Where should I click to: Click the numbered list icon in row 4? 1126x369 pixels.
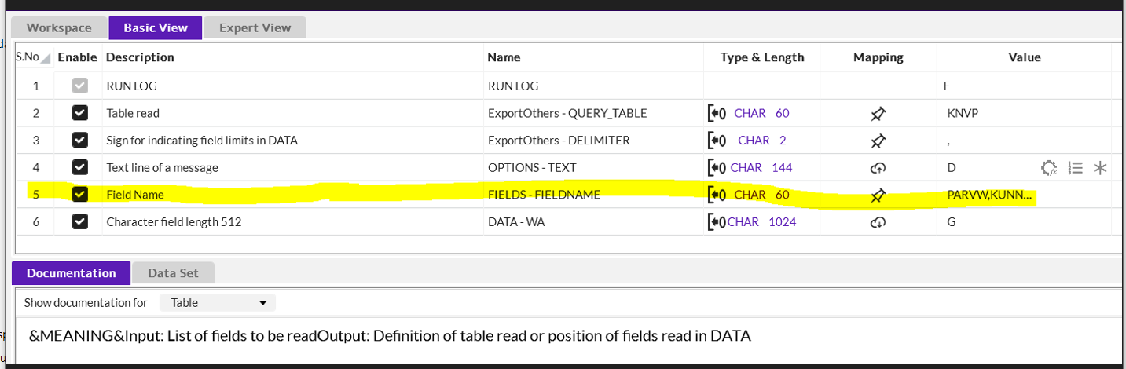[x=1076, y=168]
